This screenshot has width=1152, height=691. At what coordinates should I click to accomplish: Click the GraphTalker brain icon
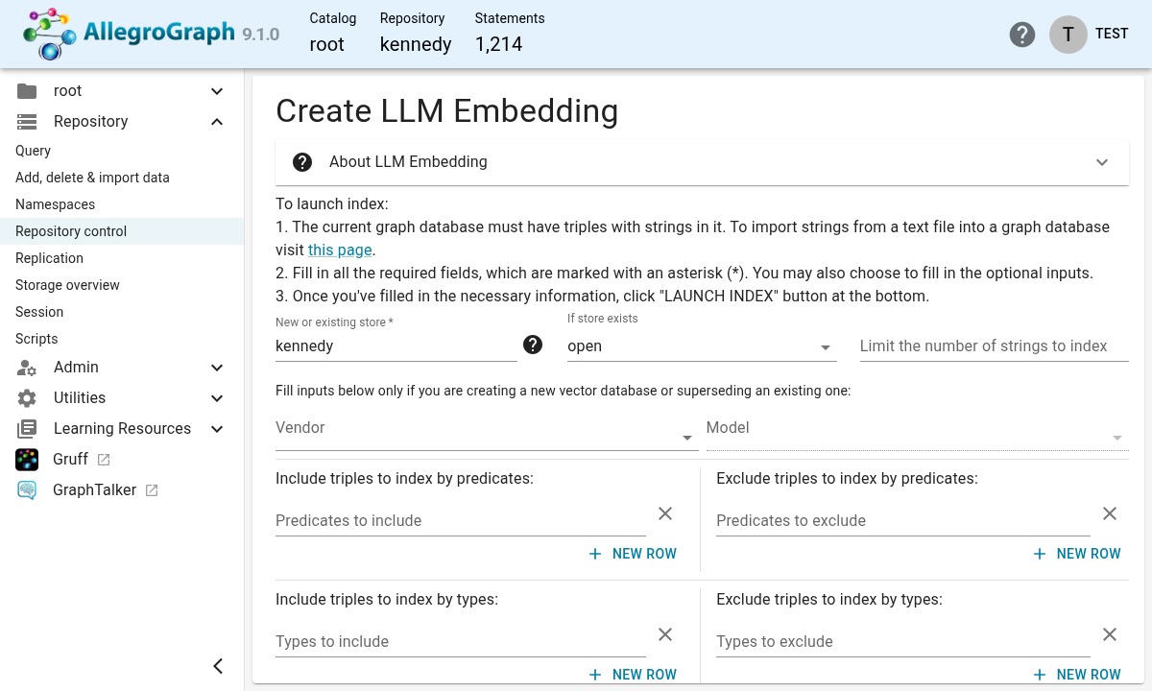pyautogui.click(x=27, y=490)
